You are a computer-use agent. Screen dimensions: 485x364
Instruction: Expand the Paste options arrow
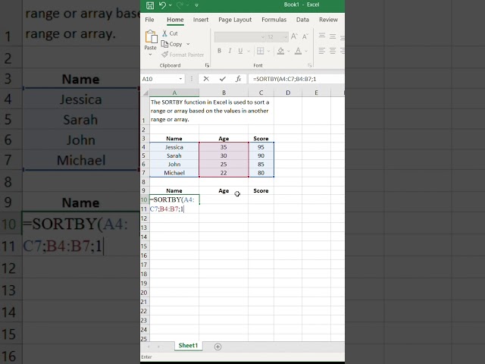point(150,55)
